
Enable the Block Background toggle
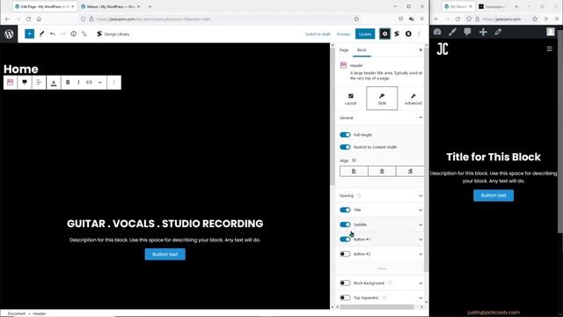[x=345, y=284]
